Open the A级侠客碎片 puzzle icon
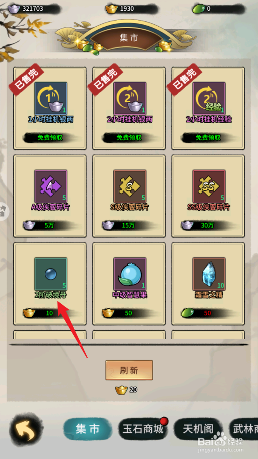The width and height of the screenshot is (258, 459). point(51,186)
